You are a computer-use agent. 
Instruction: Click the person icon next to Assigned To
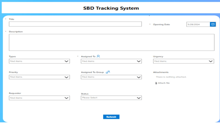click(98, 56)
